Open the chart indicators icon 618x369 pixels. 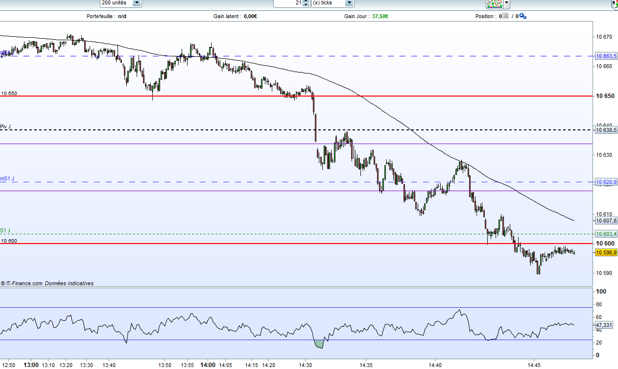(494, 3)
